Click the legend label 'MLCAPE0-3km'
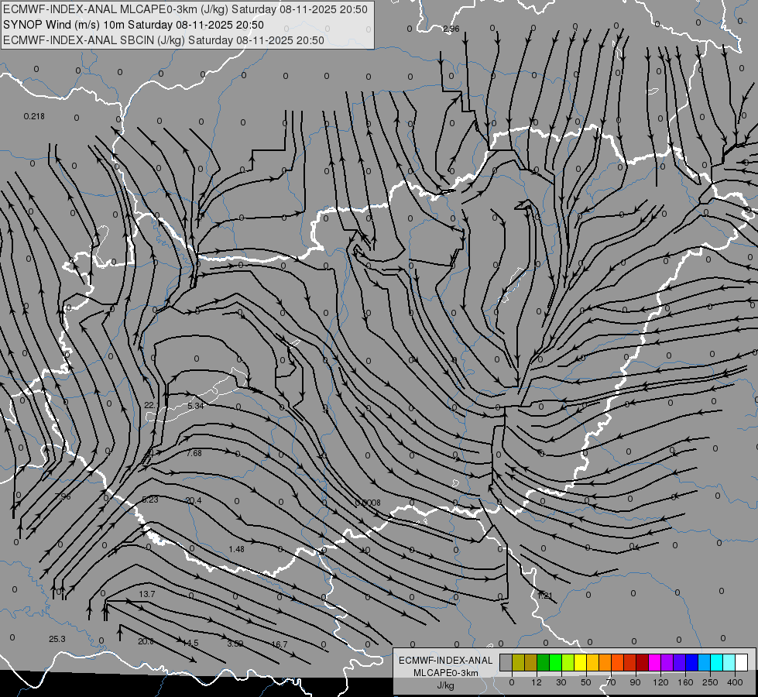Screen dimensions: 758x697 [x=446, y=673]
